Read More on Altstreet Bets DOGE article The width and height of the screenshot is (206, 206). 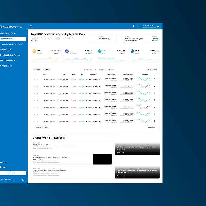pos(120,176)
